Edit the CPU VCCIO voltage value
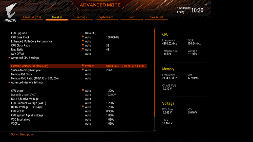The width and height of the screenshot is (253, 142). coord(110,111)
